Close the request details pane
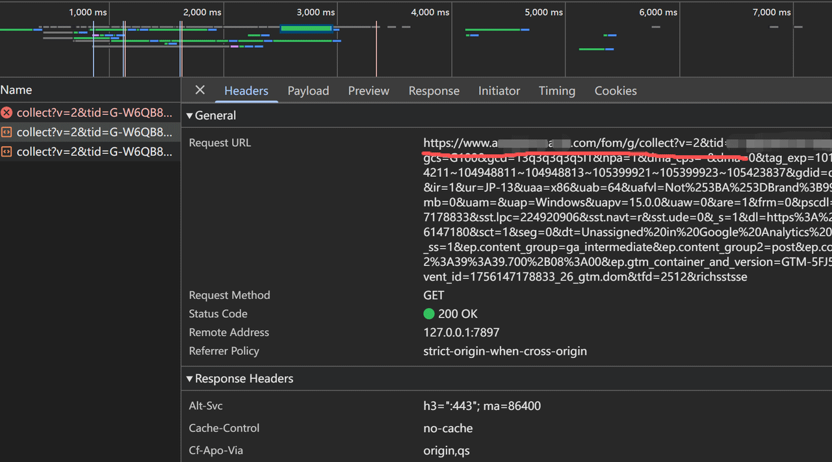 (200, 90)
